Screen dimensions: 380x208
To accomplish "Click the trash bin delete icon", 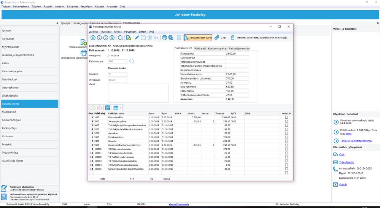I will pyautogui.click(x=150, y=38).
